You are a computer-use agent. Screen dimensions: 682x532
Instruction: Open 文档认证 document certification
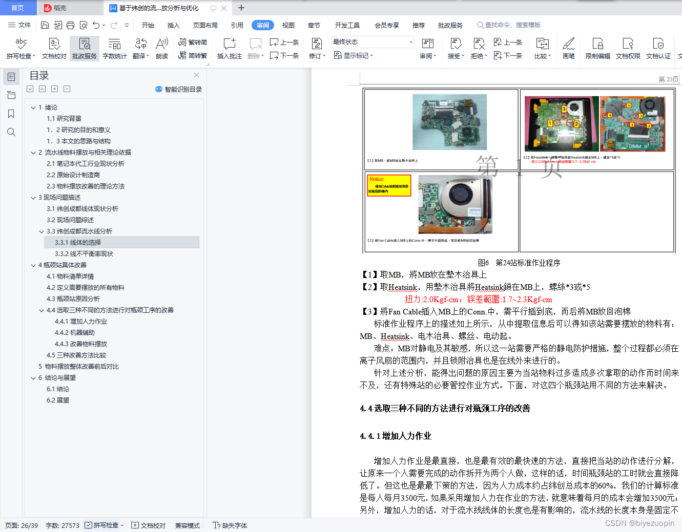pos(658,49)
